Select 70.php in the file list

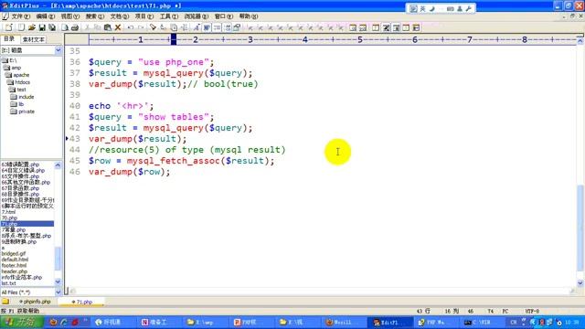[x=10, y=218]
